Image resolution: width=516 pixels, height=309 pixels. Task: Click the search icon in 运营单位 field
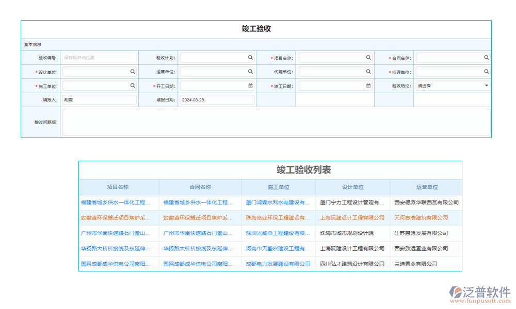pyautogui.click(x=250, y=72)
